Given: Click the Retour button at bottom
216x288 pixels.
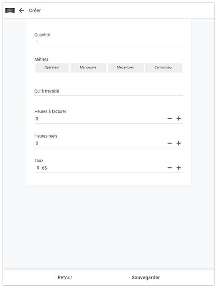Looking at the screenshot, I should point(65,277).
